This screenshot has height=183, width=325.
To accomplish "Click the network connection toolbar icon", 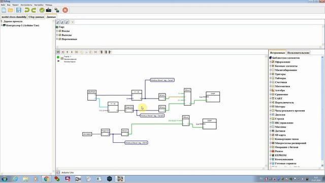I will [57, 10].
